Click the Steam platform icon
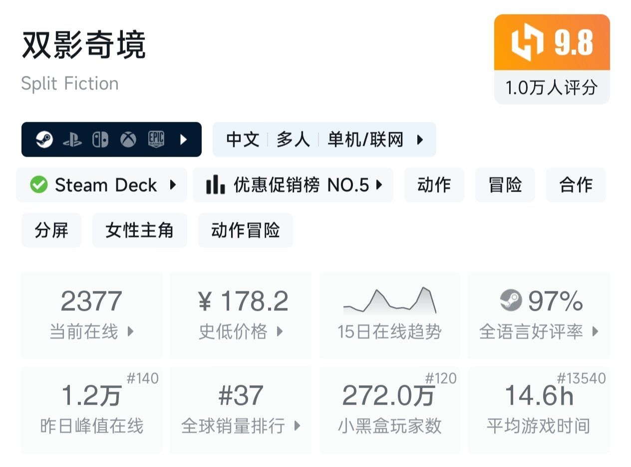Viewport: 631px width, 467px height. point(44,140)
